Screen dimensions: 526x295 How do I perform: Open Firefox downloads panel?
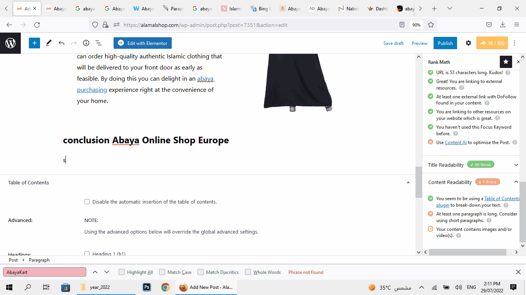click(503, 25)
